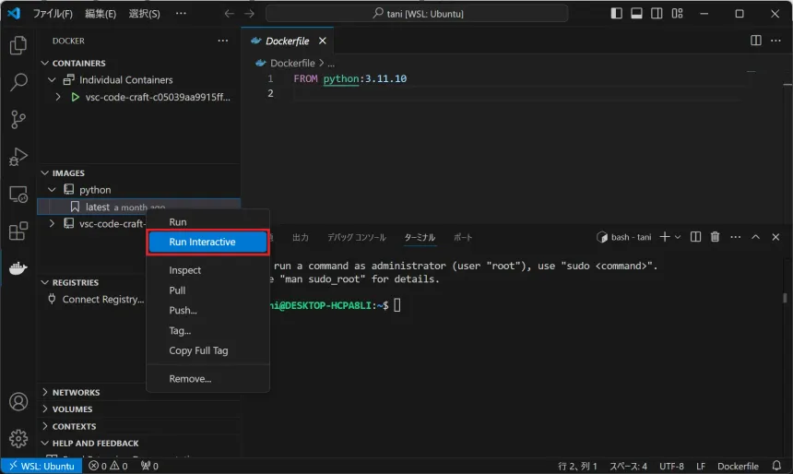Open Run and Debug view
The height and width of the screenshot is (474, 793).
point(18,157)
